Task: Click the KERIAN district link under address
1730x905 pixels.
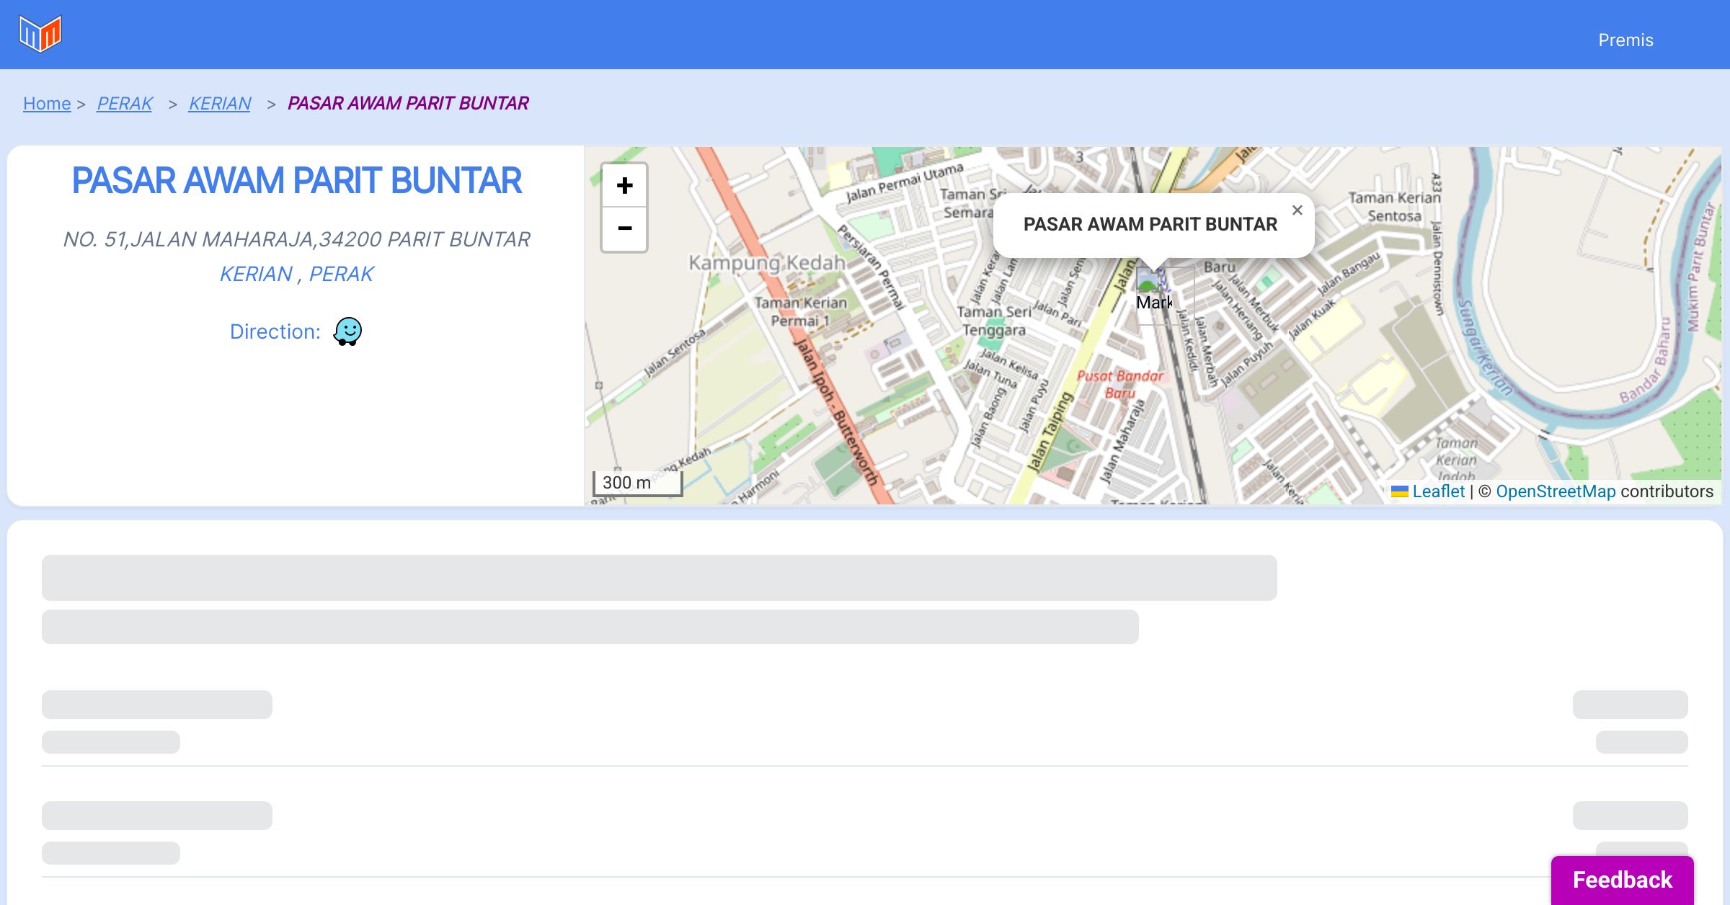Action: coord(256,274)
